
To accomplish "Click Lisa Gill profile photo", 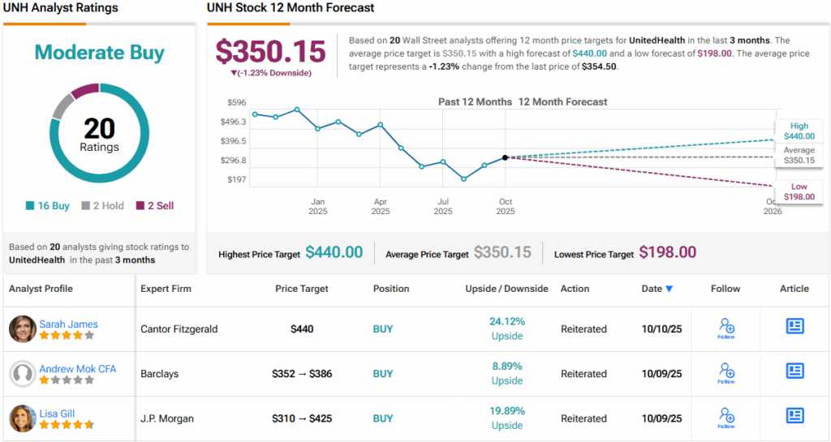I will point(23,418).
